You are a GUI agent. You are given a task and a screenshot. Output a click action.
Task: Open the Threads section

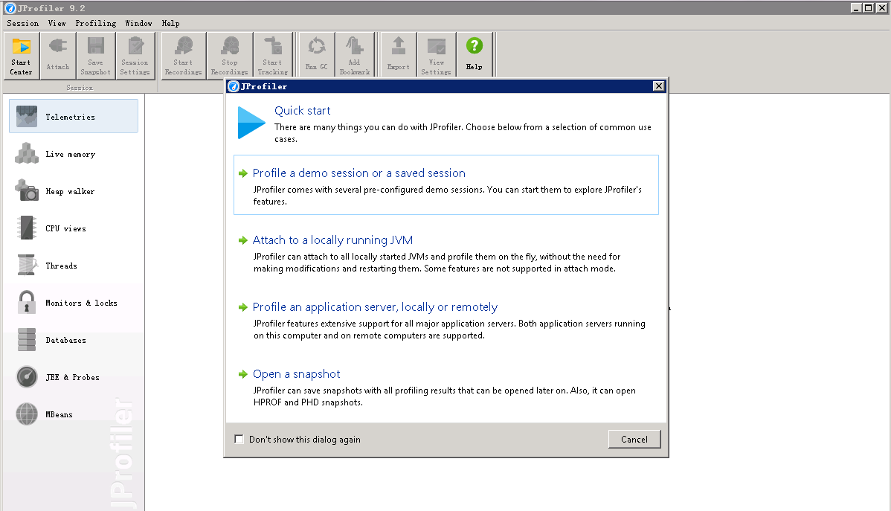(x=74, y=266)
